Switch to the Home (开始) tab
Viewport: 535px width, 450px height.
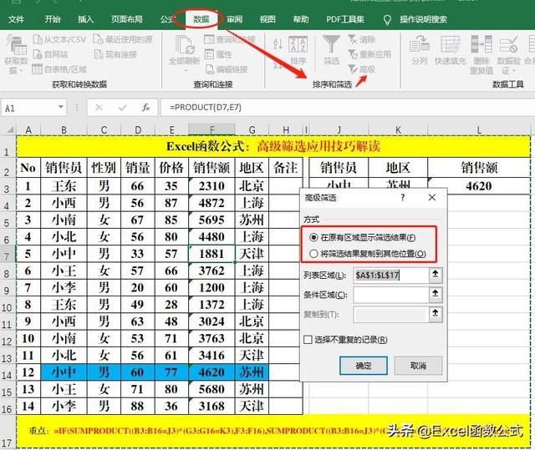[x=52, y=19]
